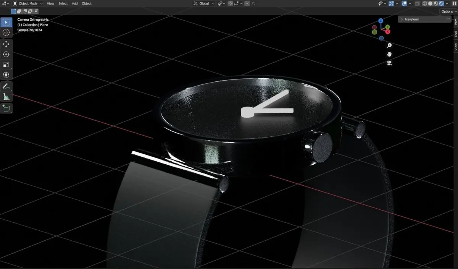Viewport: 458px width, 269px height.
Task: Pick the Rotate tool
Action: pyautogui.click(x=6, y=54)
